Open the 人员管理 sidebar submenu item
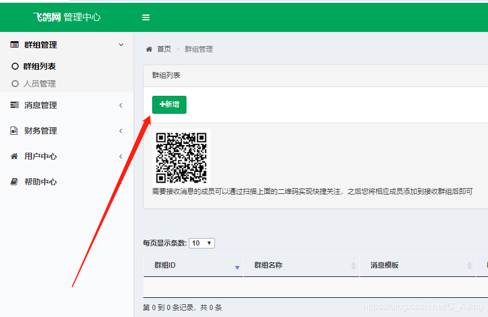Screen dimensions: 488x317 click(40, 84)
